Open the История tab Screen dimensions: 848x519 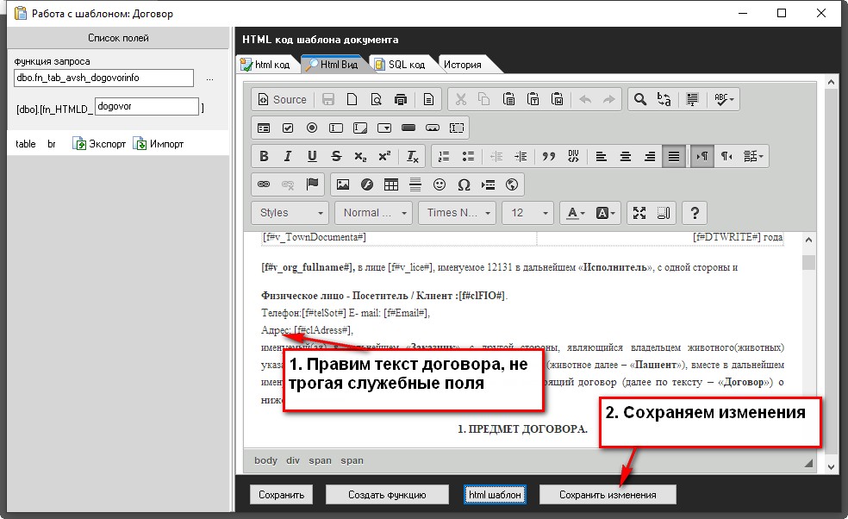click(462, 65)
